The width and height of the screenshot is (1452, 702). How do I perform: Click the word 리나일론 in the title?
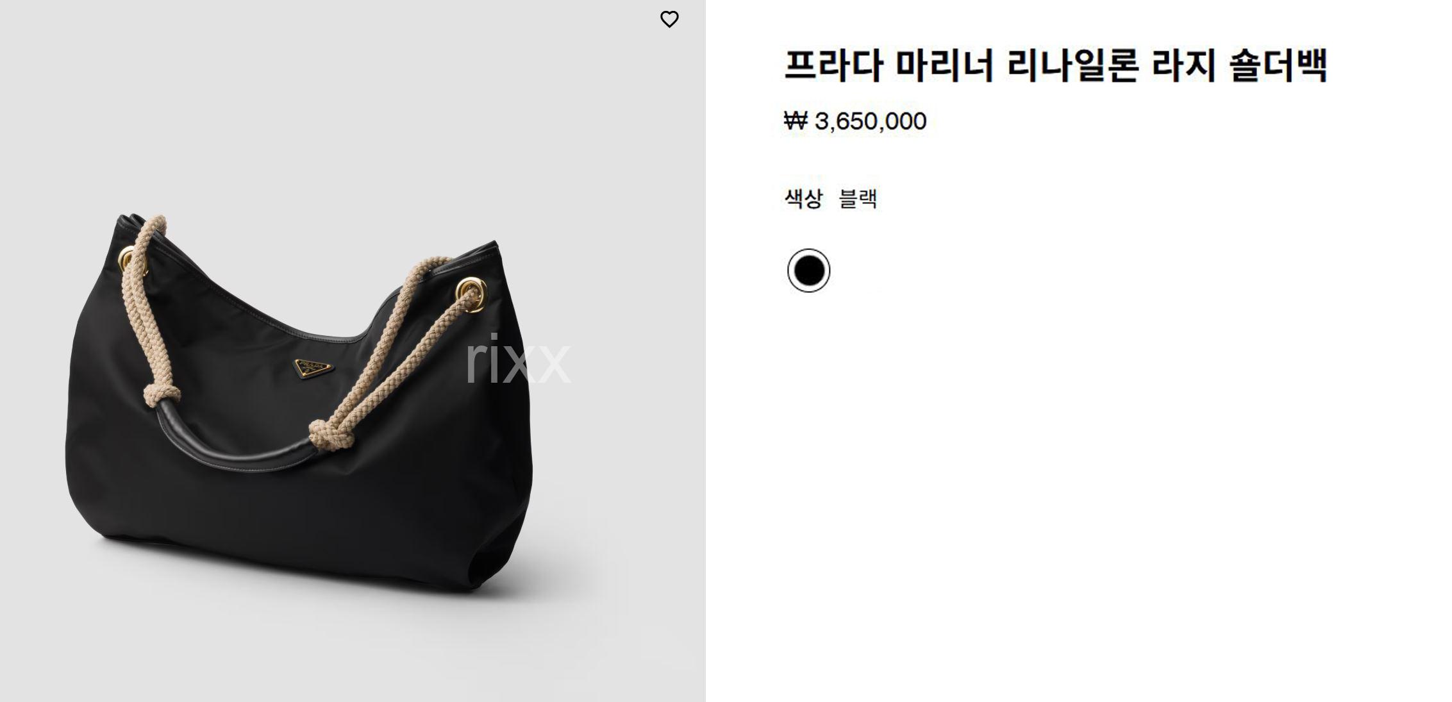point(1072,65)
